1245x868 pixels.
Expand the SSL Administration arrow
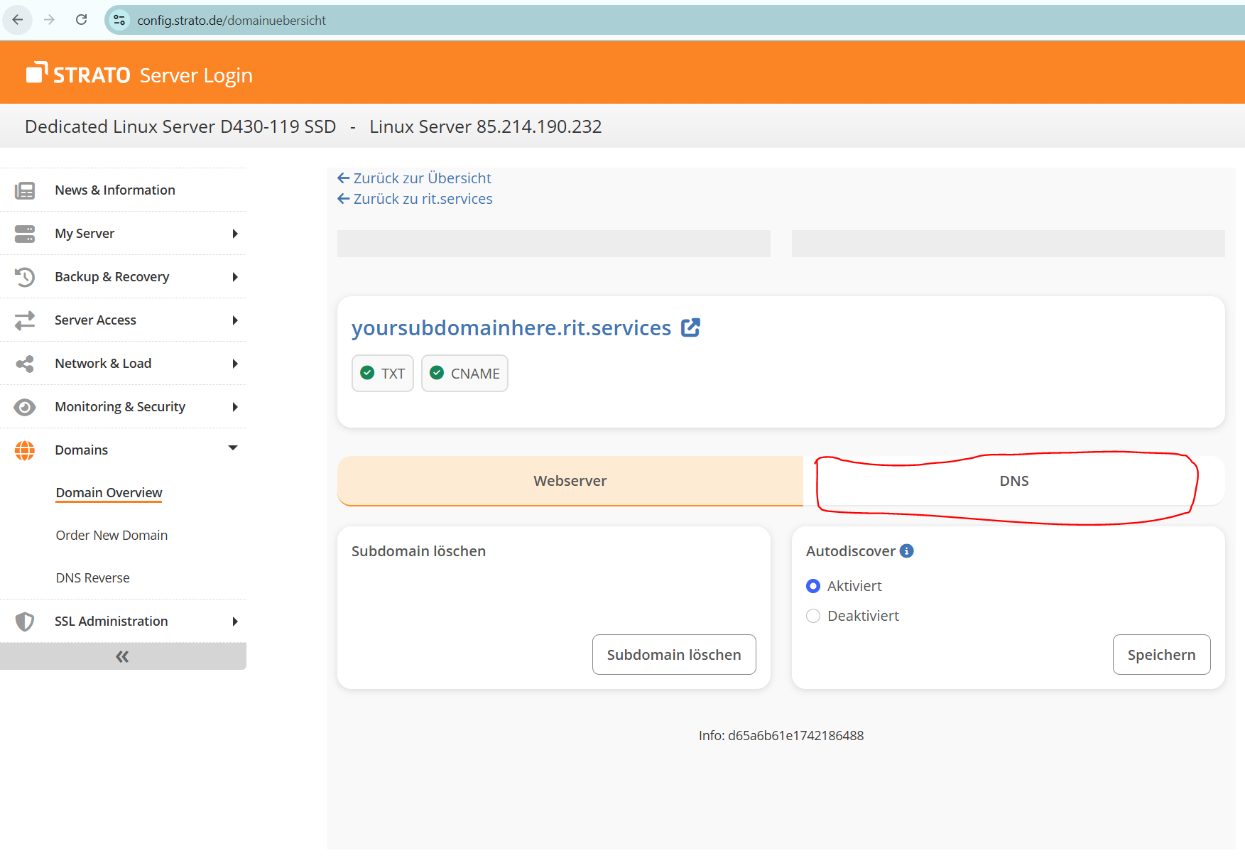pos(235,622)
